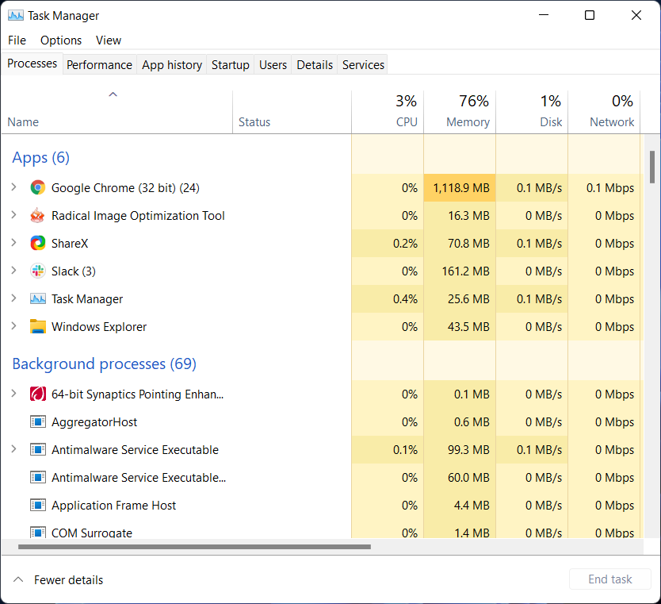Screen dimensions: 661x604
Task: Open the View menu
Action: click(x=109, y=40)
